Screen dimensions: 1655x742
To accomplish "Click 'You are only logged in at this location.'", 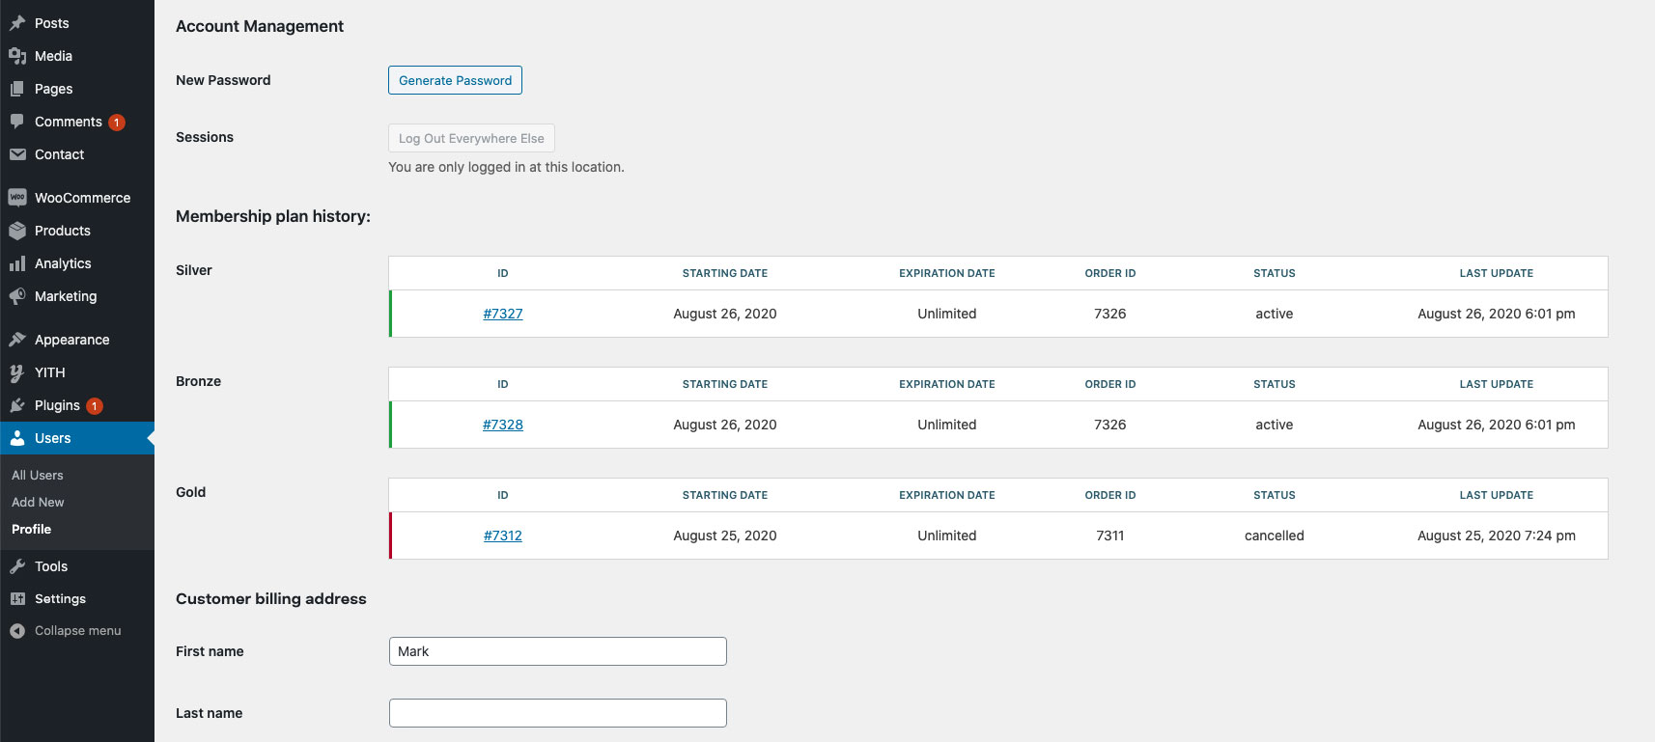I will click(506, 167).
